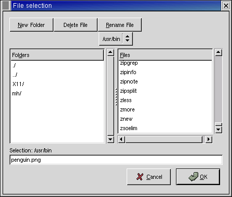Screen dimensions: 232x197
Task: Click Files horizontal scroll right arrow
Action: [209, 139]
